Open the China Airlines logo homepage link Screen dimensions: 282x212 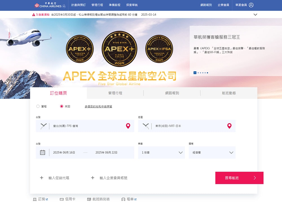click(50, 5)
